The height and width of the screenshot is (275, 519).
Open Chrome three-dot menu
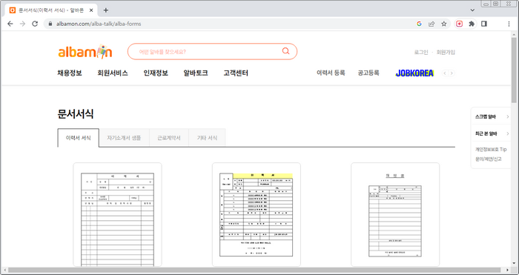coord(509,24)
